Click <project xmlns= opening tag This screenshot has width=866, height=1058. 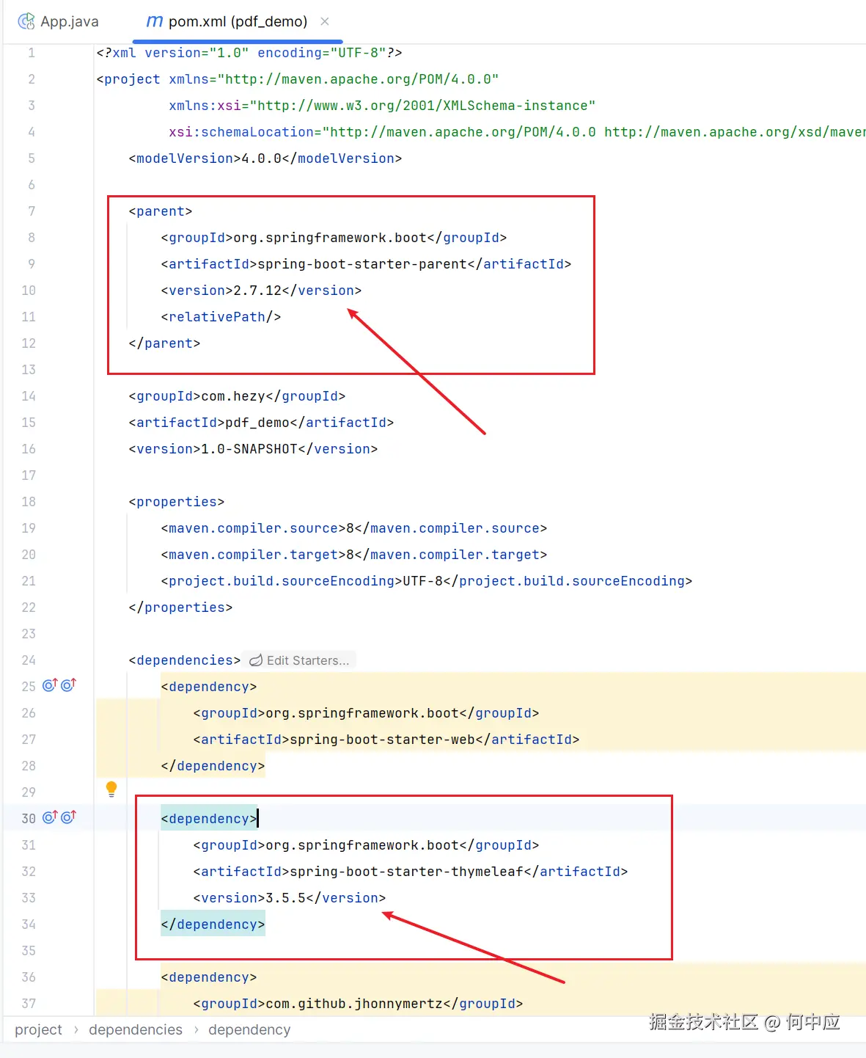[298, 79]
